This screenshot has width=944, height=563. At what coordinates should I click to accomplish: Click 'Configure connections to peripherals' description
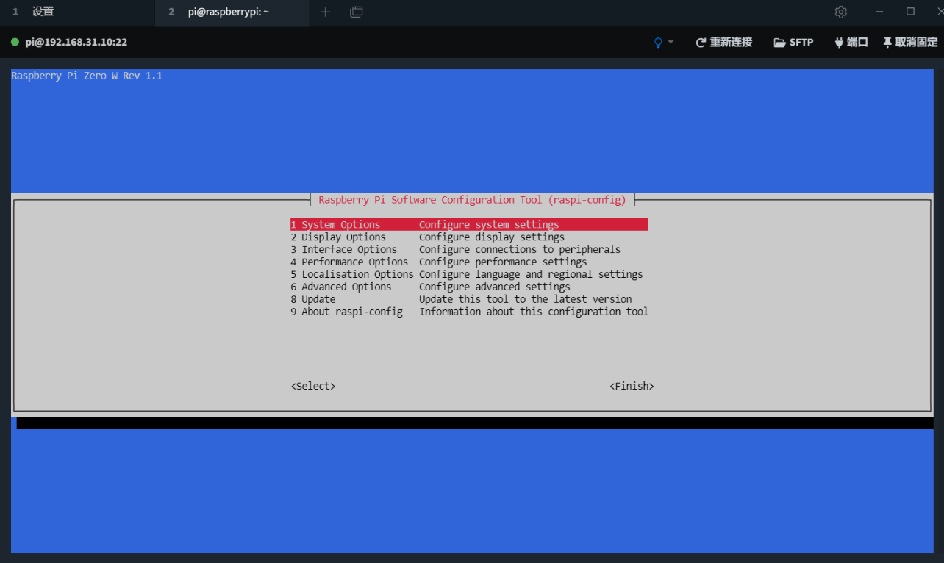pos(520,250)
